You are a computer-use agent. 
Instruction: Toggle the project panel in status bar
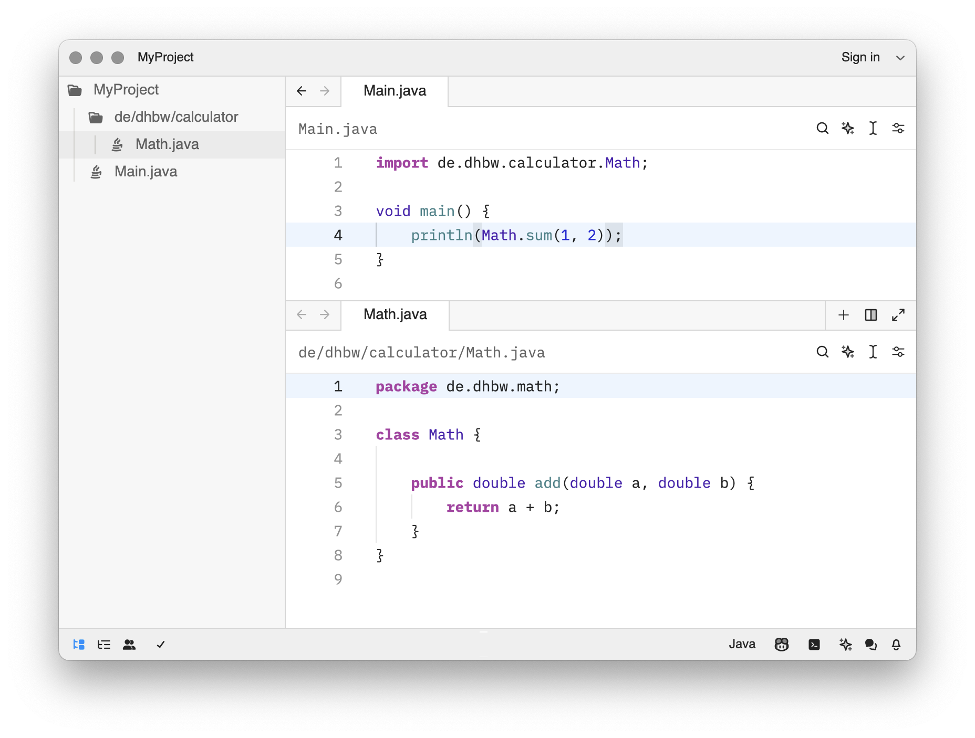click(x=79, y=645)
